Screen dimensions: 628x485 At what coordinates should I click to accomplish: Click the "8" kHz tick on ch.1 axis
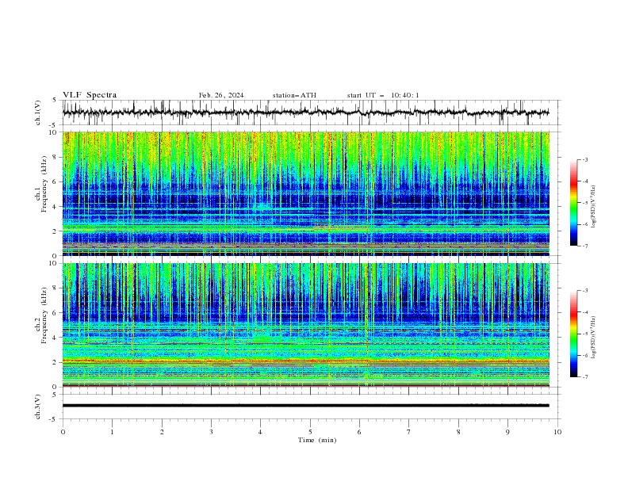pos(56,157)
